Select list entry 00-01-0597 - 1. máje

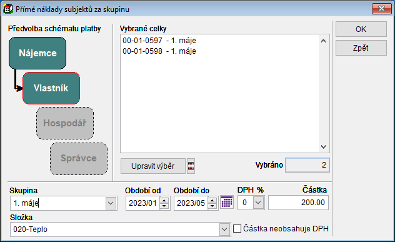point(159,41)
